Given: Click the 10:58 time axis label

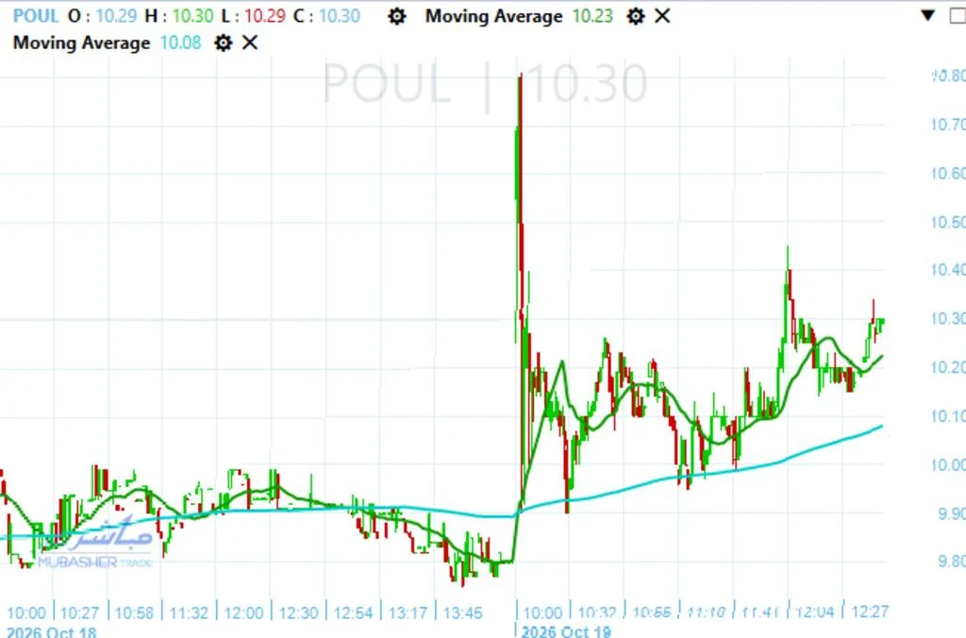Looking at the screenshot, I should (x=134, y=613).
